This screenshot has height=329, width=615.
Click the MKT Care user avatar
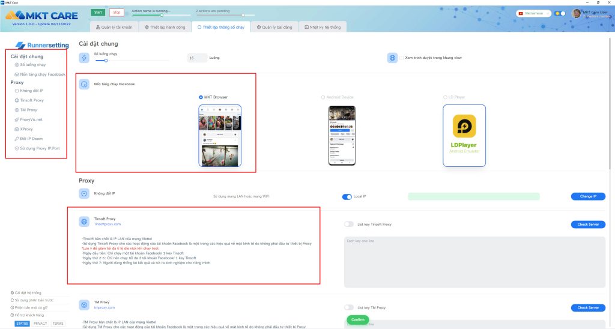click(x=577, y=13)
